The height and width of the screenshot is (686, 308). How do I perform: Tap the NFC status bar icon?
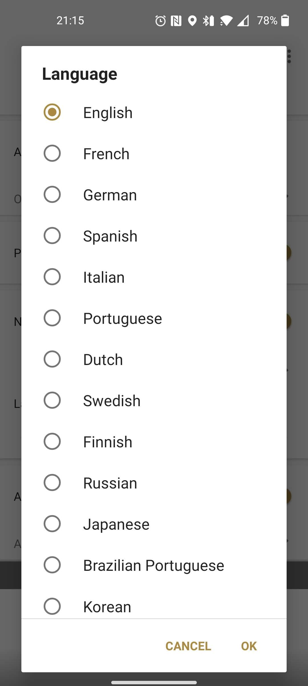(x=176, y=21)
